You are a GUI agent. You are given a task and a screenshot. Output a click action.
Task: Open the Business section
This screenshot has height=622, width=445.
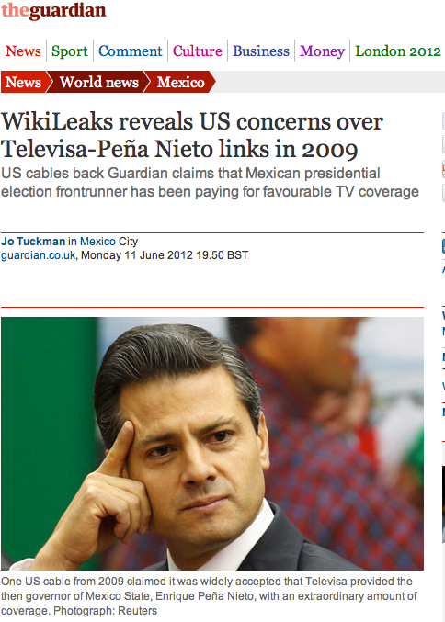coord(261,51)
